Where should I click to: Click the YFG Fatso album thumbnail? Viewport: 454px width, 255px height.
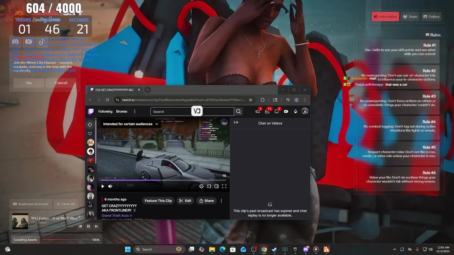pyautogui.click(x=20, y=221)
